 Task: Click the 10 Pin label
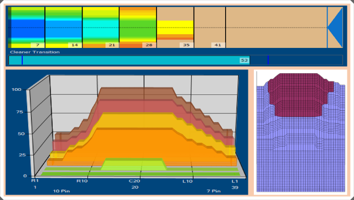61,191
